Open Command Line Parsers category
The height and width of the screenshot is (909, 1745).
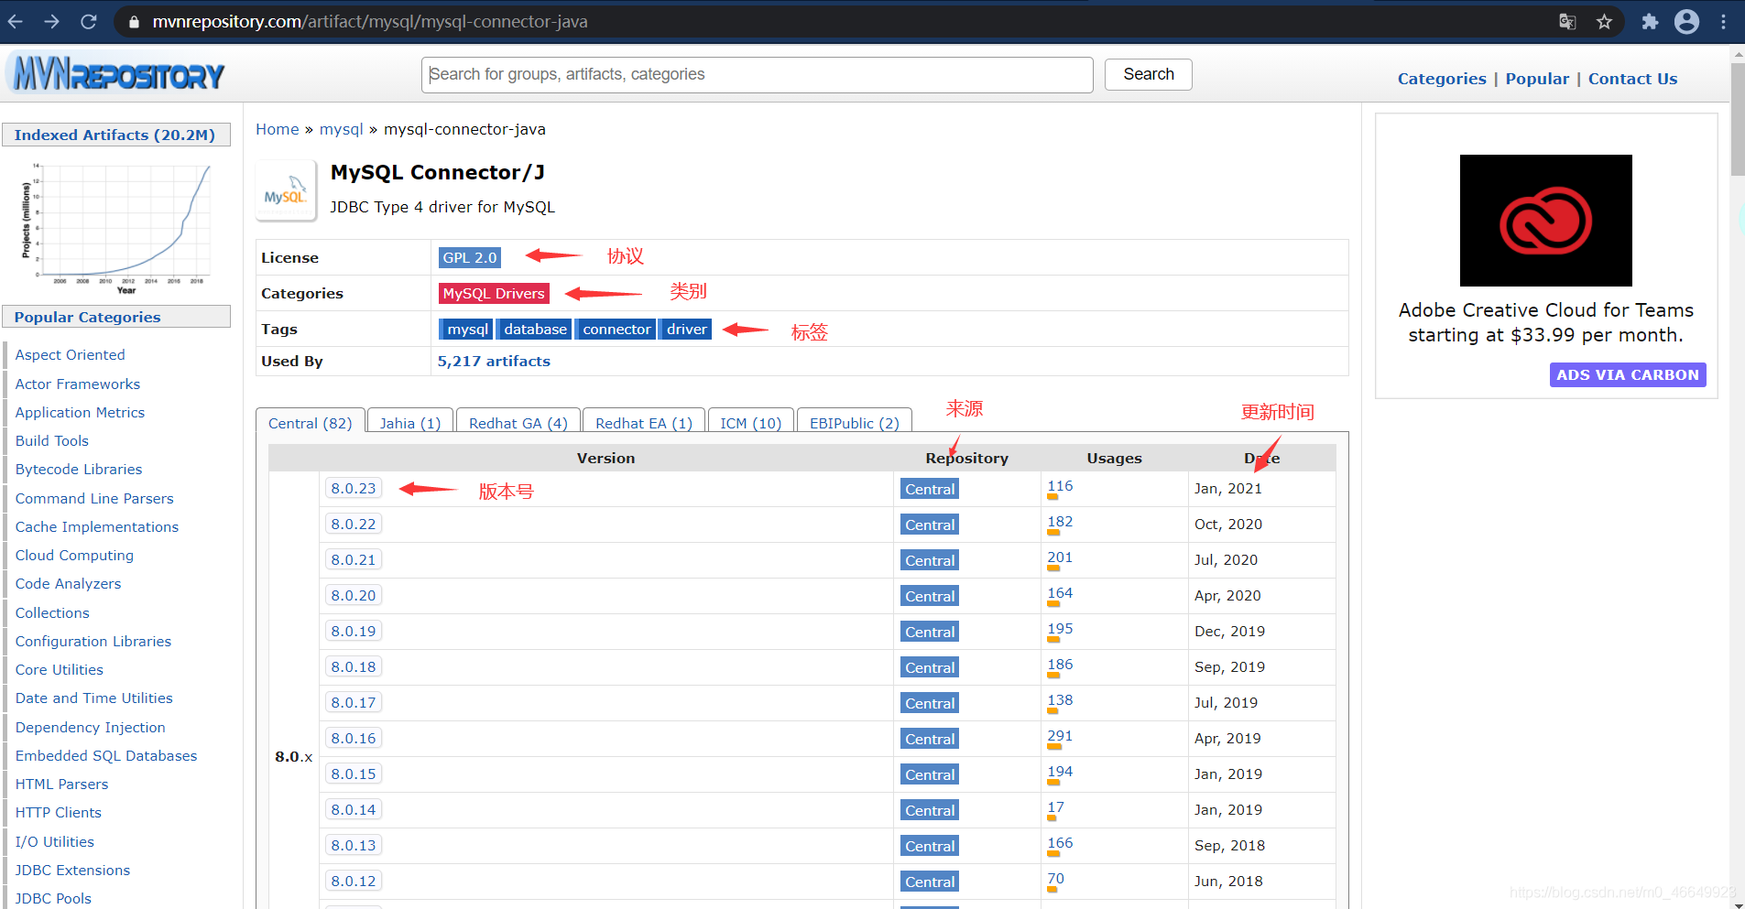(94, 498)
